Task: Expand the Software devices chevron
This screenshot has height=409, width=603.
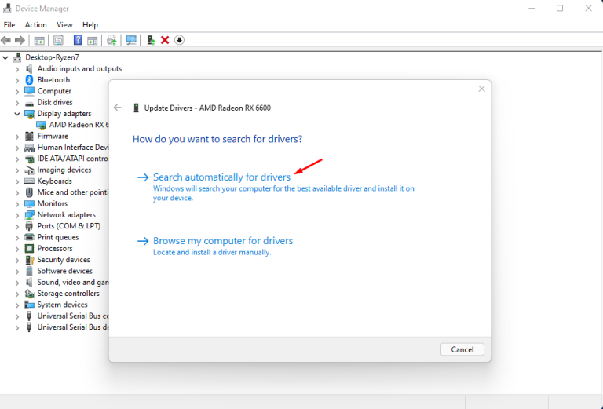Action: click(x=17, y=272)
